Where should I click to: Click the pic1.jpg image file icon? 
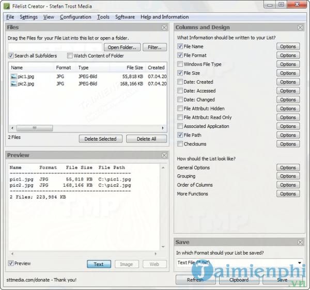pyautogui.click(x=13, y=76)
